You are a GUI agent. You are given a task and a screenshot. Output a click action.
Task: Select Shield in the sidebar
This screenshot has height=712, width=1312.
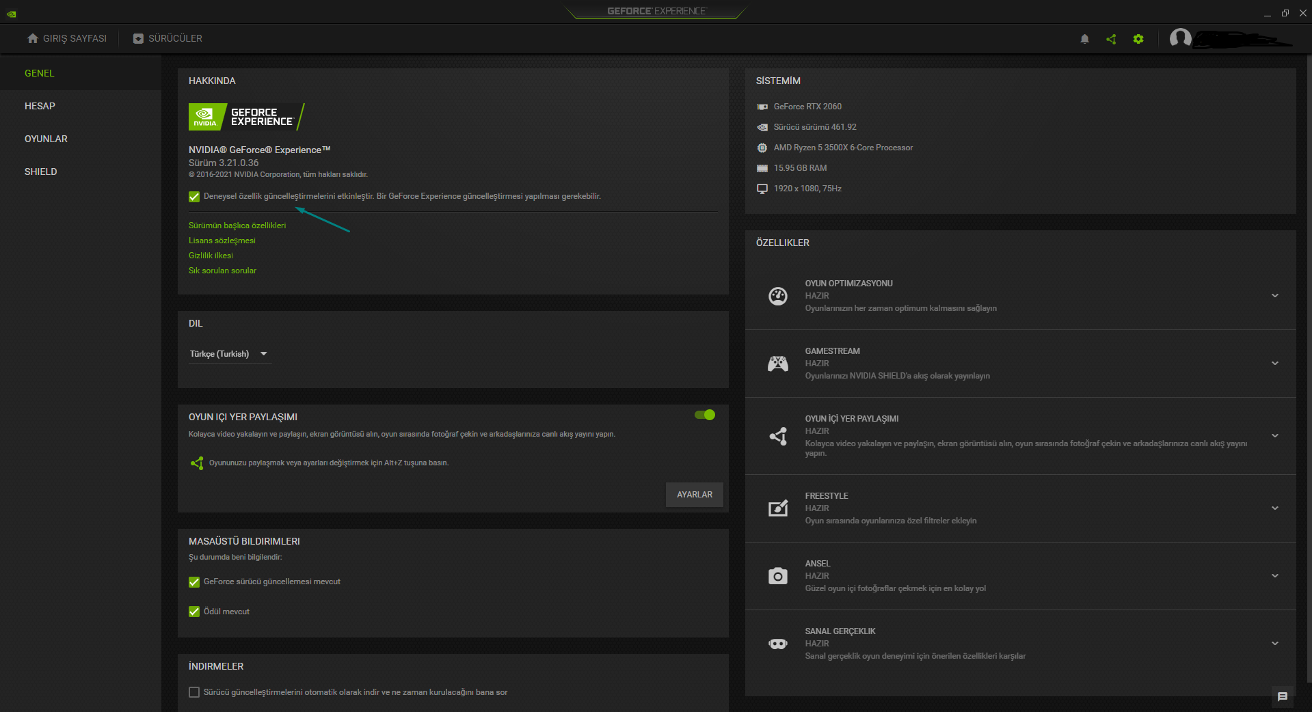[x=81, y=172]
